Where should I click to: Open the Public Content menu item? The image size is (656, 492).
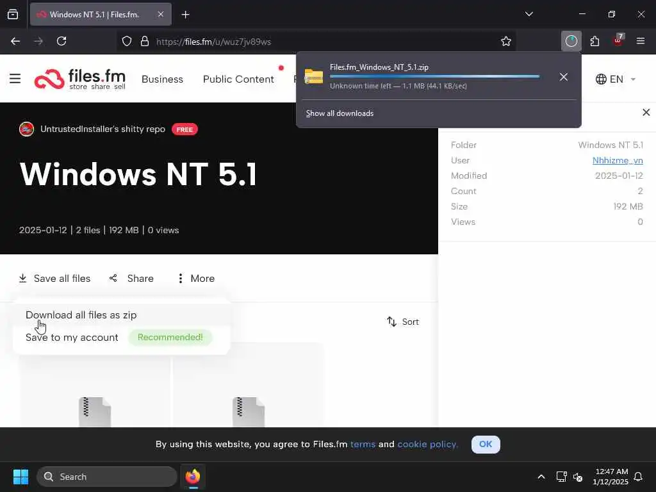click(238, 79)
